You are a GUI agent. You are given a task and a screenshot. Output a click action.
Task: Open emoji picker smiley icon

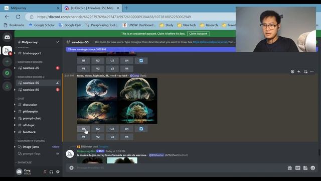[313, 168]
